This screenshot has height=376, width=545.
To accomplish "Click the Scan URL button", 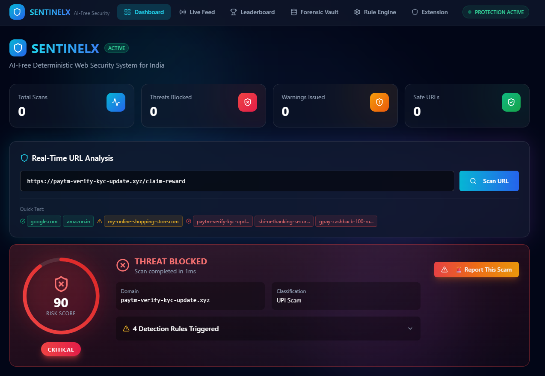I will coord(489,181).
